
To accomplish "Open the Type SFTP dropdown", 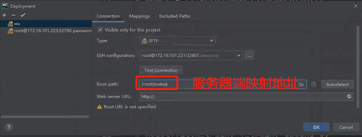I will [x=177, y=41].
